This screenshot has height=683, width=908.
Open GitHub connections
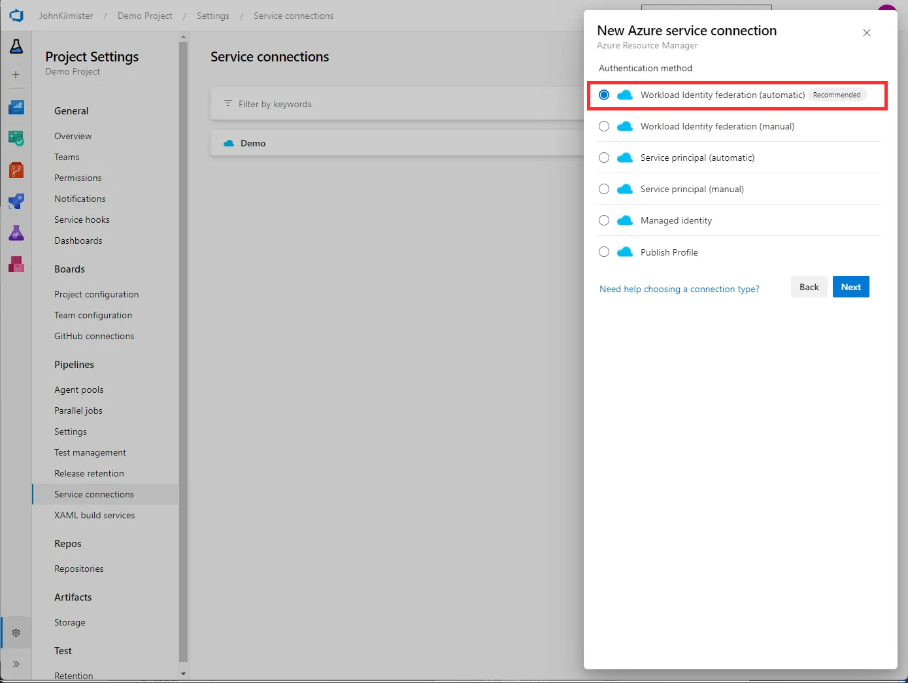coord(94,336)
